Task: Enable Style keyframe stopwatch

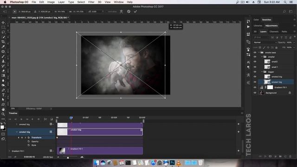Action: tap(29, 145)
